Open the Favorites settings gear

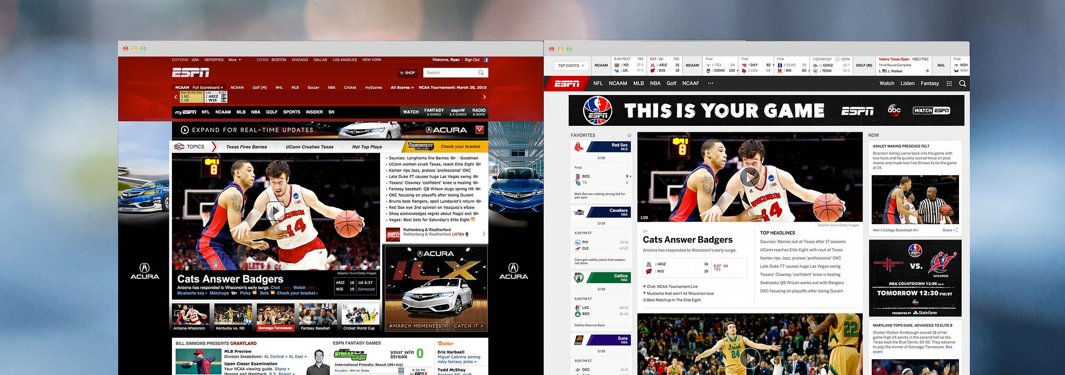tap(629, 135)
